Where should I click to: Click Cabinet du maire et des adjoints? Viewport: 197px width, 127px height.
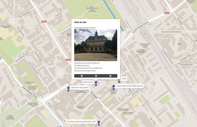87,63
